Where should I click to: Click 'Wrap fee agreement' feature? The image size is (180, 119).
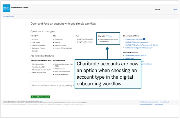61,75
